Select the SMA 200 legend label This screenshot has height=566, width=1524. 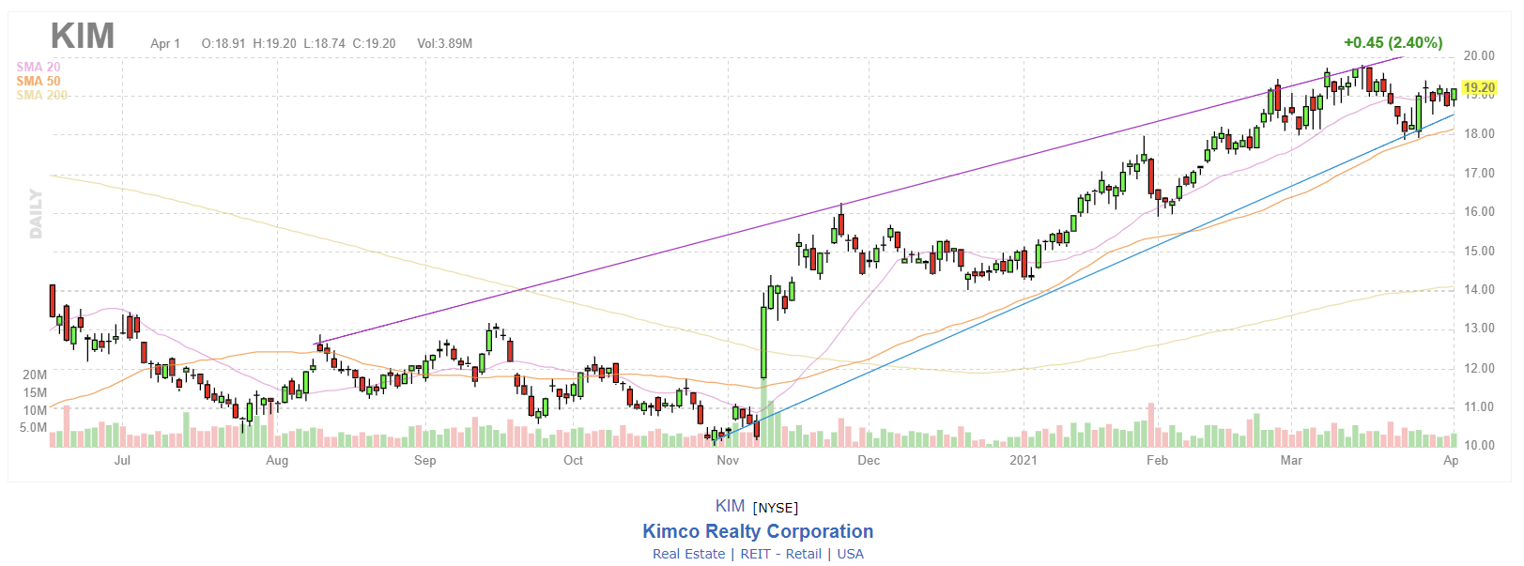(x=42, y=95)
